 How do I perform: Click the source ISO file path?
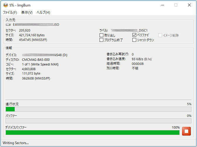36,25
